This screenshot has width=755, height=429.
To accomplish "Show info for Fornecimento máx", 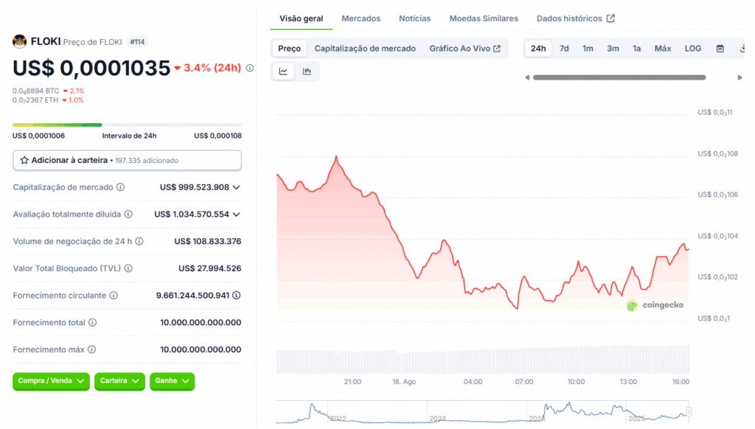I will (x=91, y=349).
